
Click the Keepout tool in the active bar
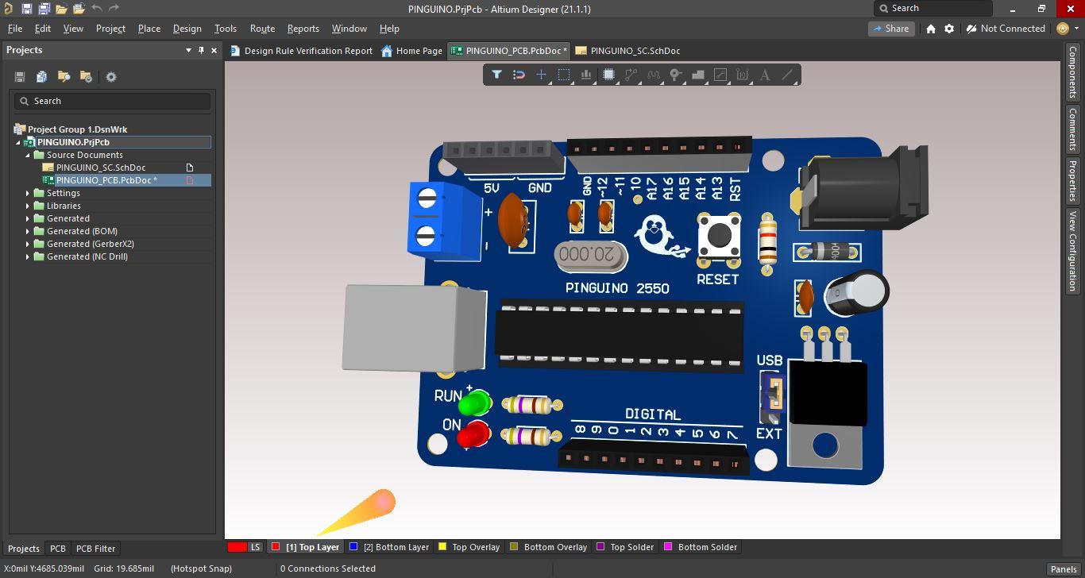click(720, 75)
